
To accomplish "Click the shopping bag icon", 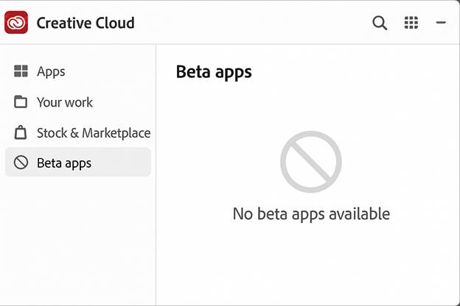I will 21,132.
